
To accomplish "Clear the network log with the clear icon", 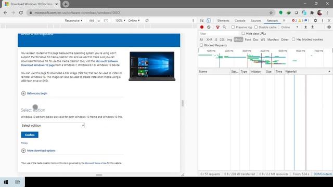I will coord(209,27).
